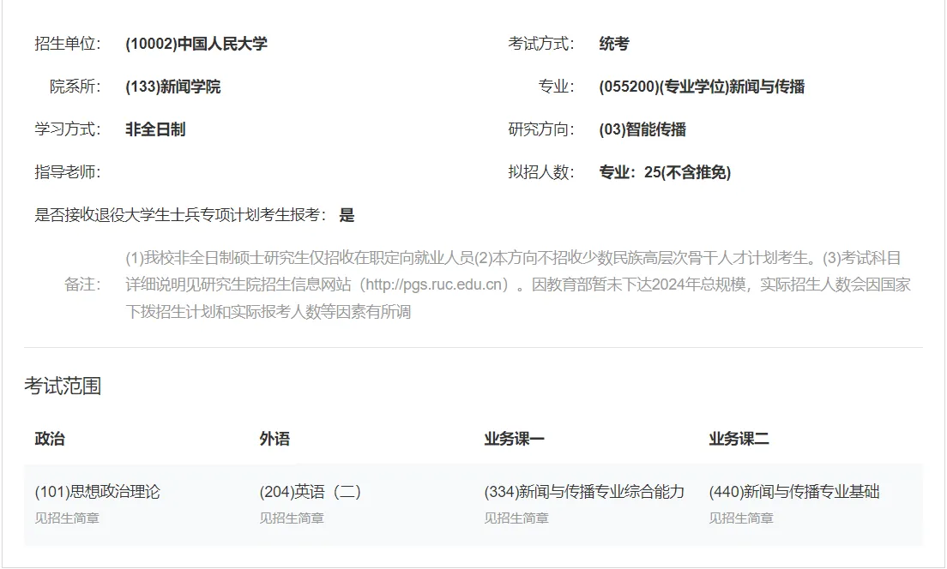Select the (204)英语（二） subject

(311, 492)
